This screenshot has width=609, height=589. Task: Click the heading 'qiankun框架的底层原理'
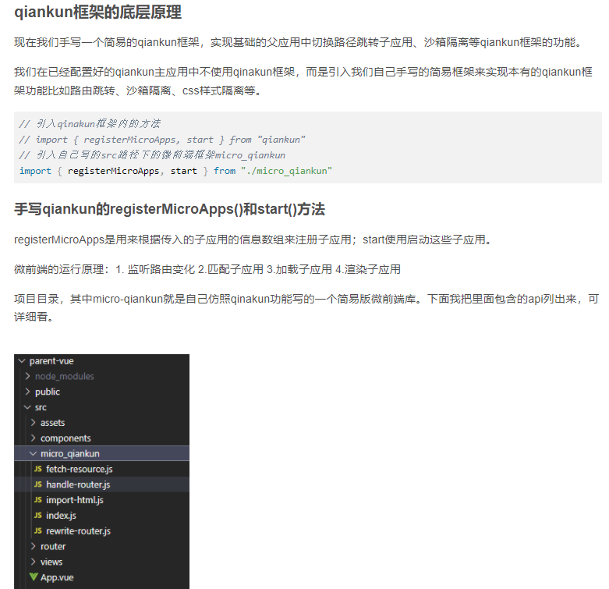[x=98, y=12]
